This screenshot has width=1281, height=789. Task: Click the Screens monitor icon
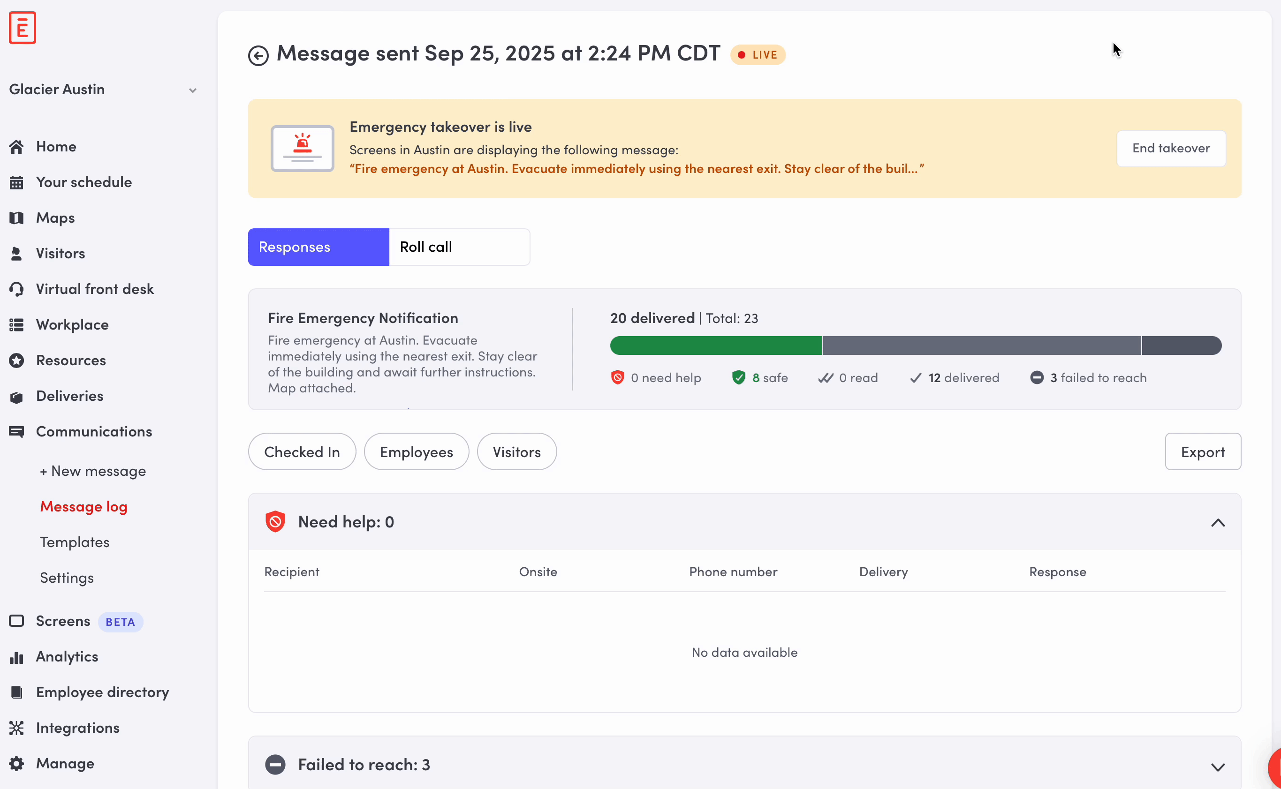point(16,621)
